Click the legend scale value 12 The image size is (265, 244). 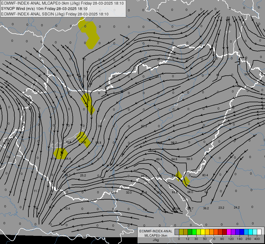(x=187, y=239)
